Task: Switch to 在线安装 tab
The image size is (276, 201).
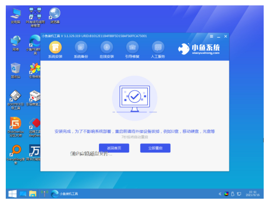Action: [107, 50]
